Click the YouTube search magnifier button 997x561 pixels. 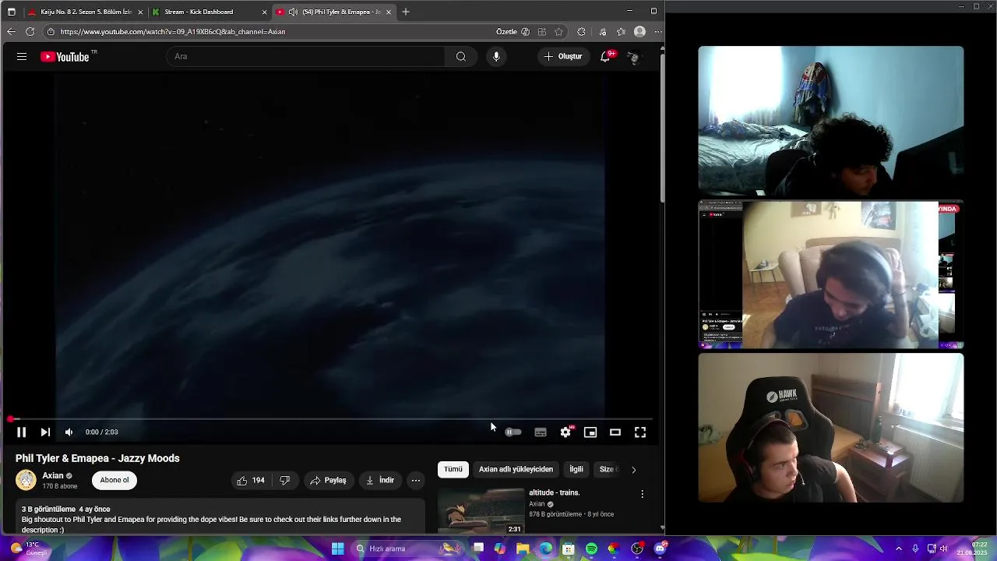[x=461, y=56]
